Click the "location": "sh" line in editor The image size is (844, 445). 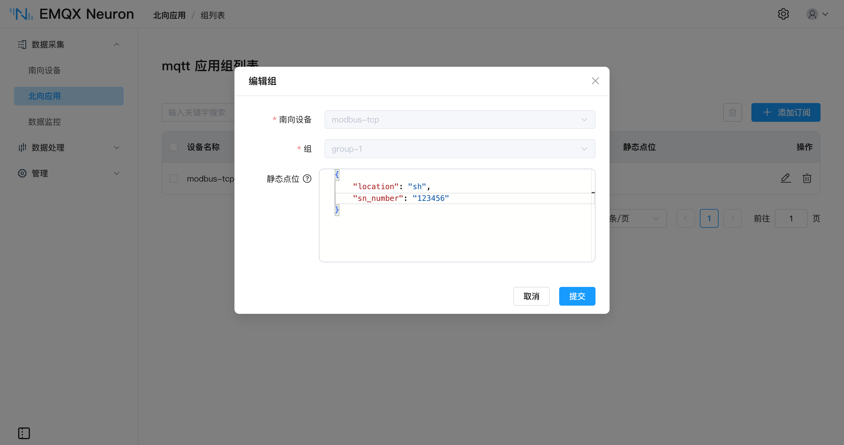pos(391,186)
